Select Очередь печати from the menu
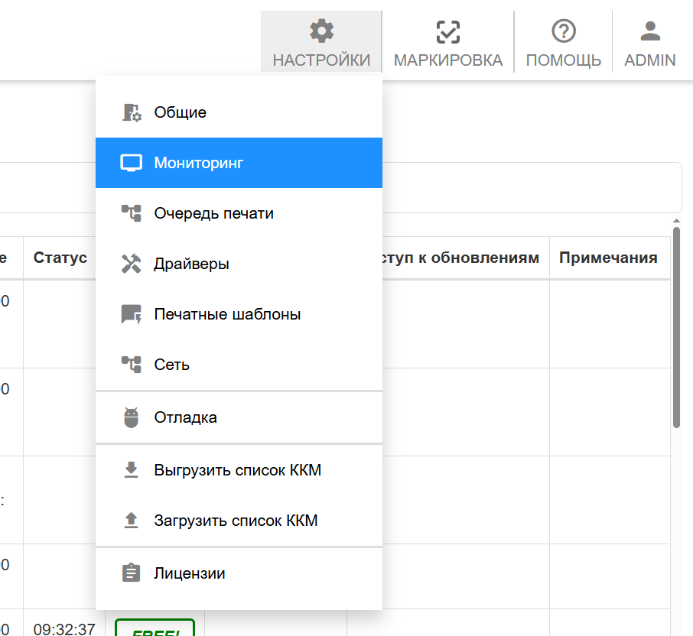 [x=213, y=213]
